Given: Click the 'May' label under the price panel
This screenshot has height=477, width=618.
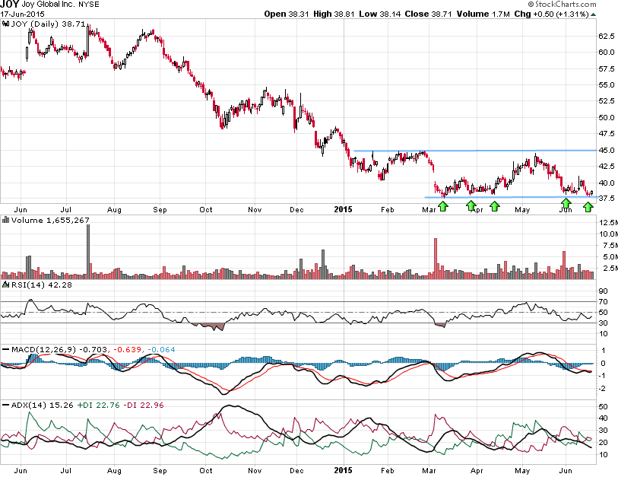Looking at the screenshot, I should coord(522,210).
